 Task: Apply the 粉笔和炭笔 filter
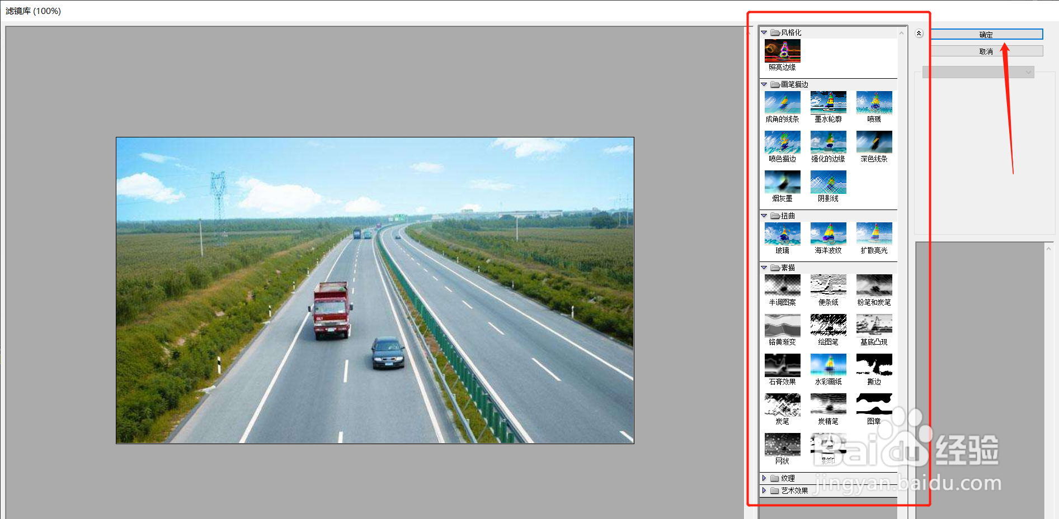(x=874, y=286)
